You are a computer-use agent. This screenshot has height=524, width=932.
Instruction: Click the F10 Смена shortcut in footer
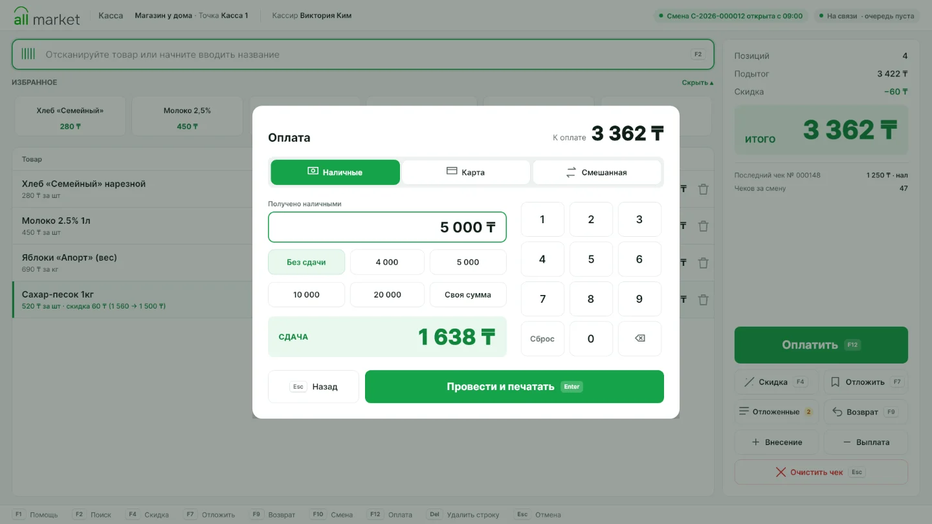pyautogui.click(x=331, y=515)
